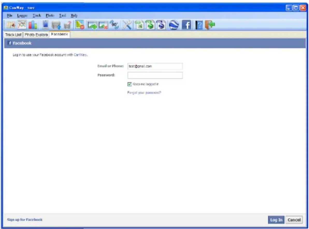Open the File menu
Viewport: 309px width, 229px height.
tap(10, 15)
